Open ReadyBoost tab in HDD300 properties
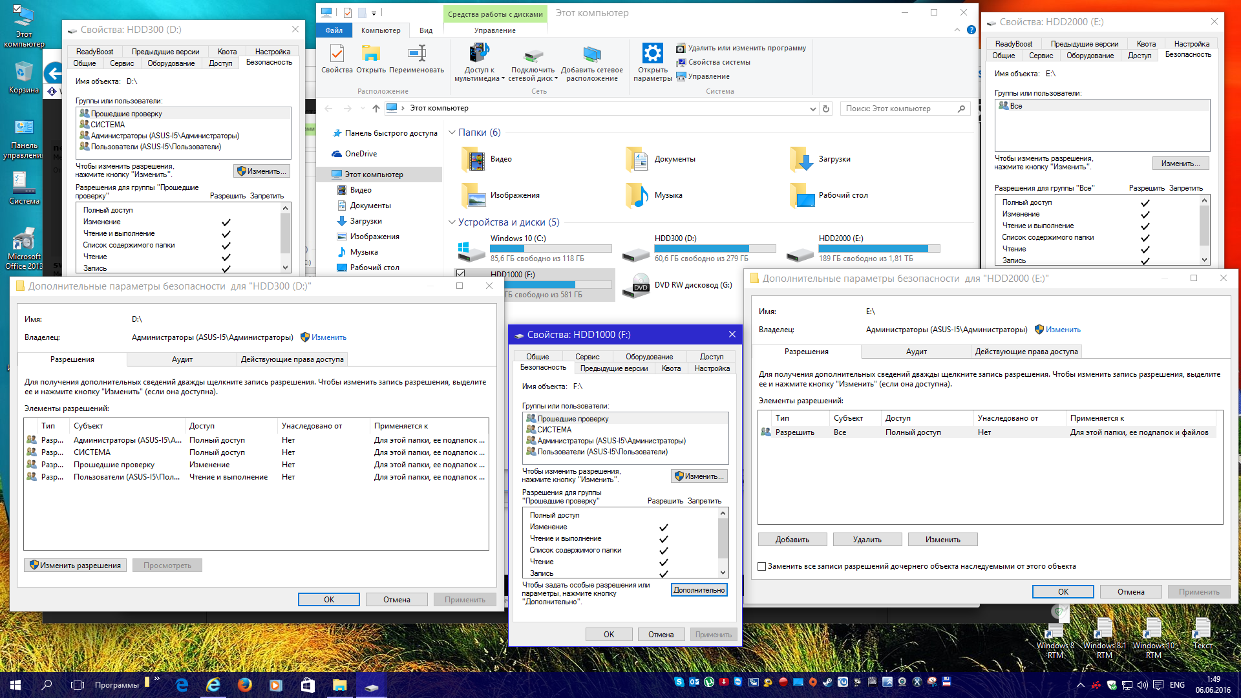Screen dimensions: 1241x698 (94, 52)
